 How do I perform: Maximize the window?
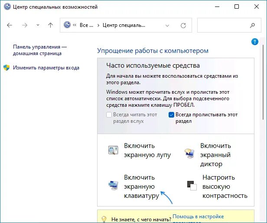tap(237, 7)
